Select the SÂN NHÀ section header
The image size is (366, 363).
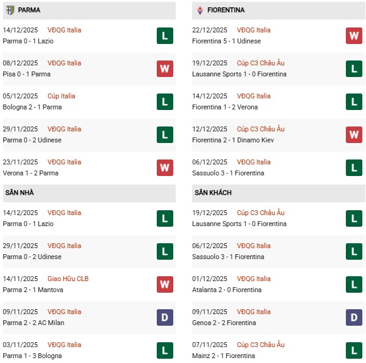(x=20, y=193)
